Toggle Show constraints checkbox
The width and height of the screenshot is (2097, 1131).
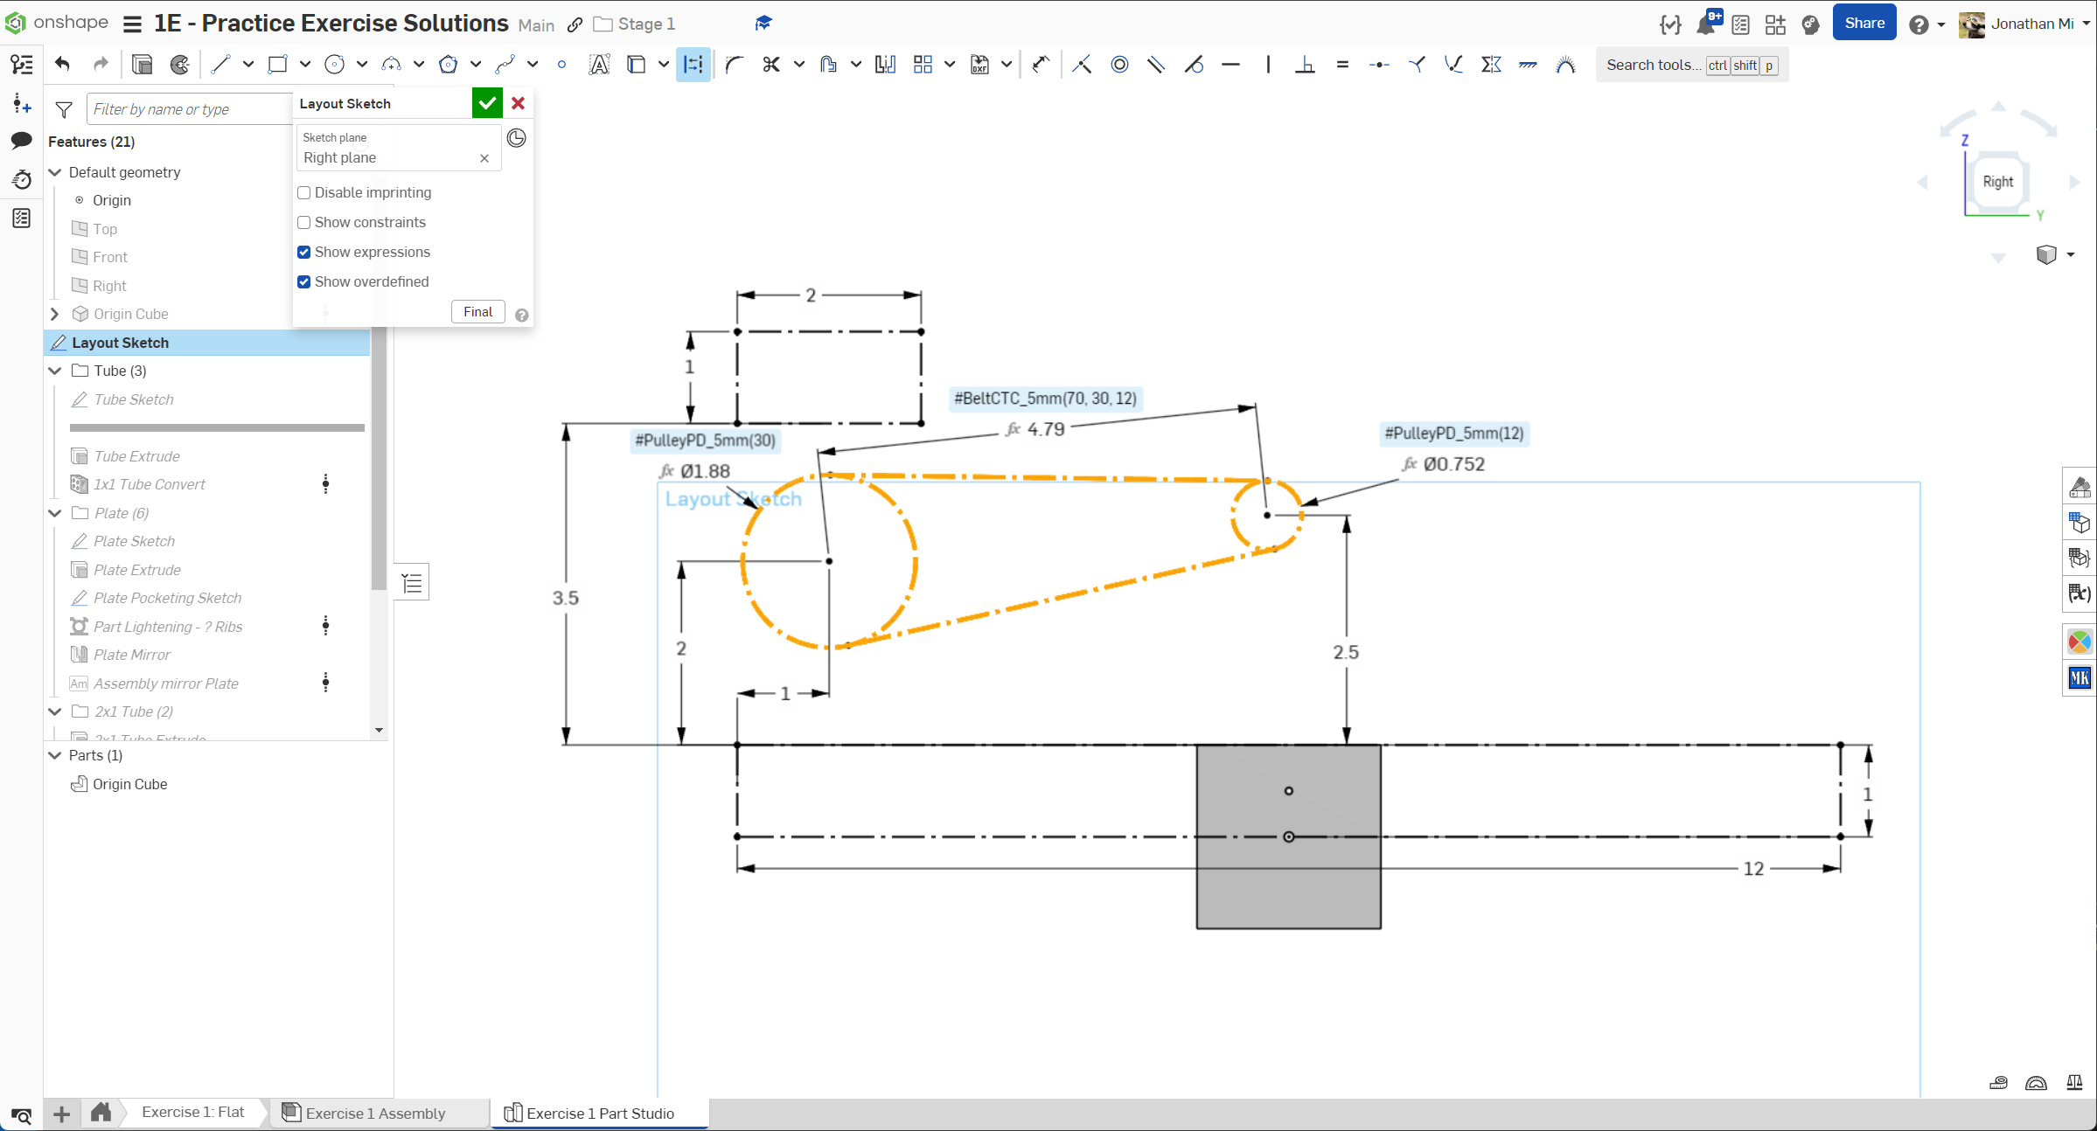[304, 222]
